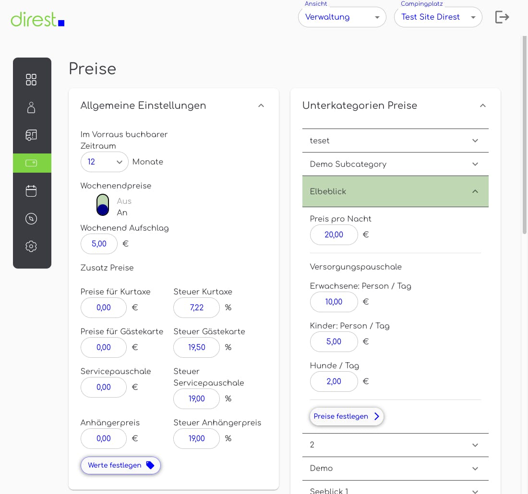This screenshot has width=528, height=494.
Task: Click the Preis pro Nacht input field
Action: pos(334,235)
